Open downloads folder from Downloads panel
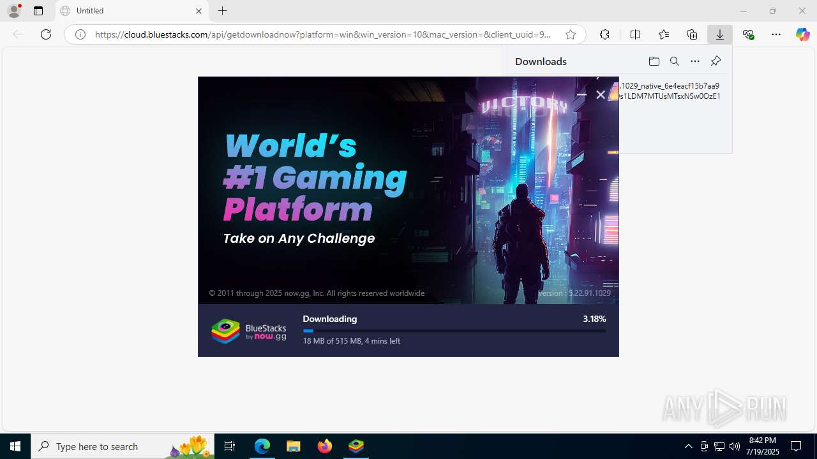 click(654, 61)
